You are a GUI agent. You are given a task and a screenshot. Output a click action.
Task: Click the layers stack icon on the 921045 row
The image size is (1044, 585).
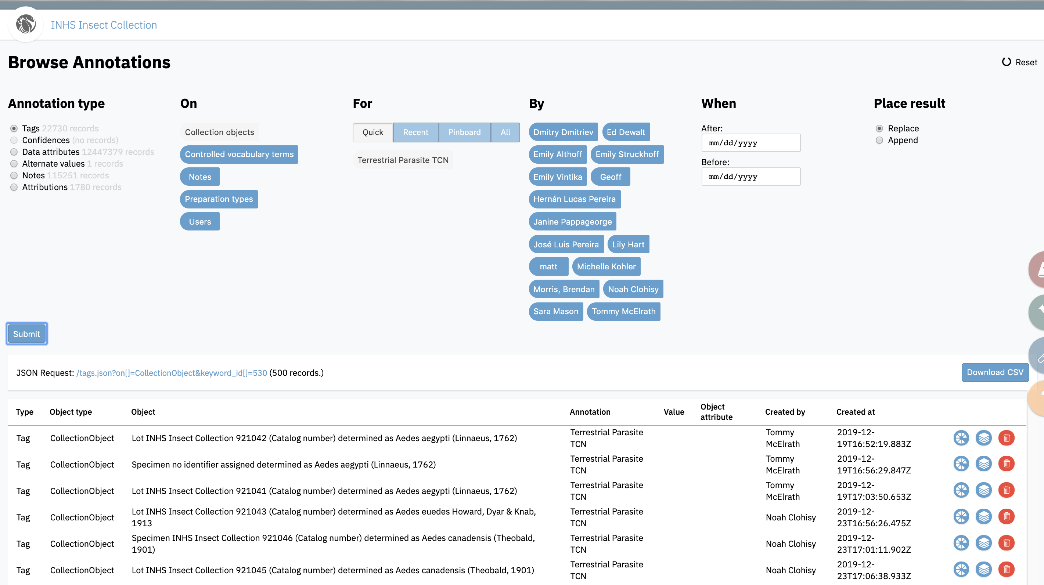[x=984, y=569]
